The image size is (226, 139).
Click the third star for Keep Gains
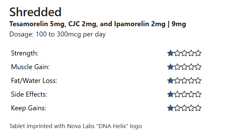click(184, 108)
